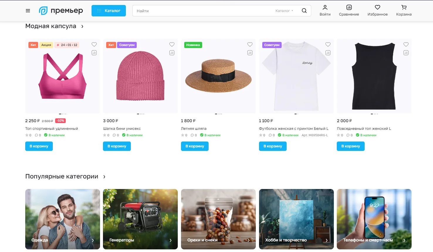This screenshot has width=433, height=252.
Task: Add sports top to comparison icon
Action: (94, 53)
